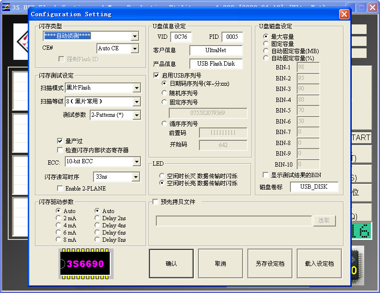Viewport: 380px width, 293px height.
Task: Edit the 客户信息 UltraNet field
Action: [x=216, y=50]
